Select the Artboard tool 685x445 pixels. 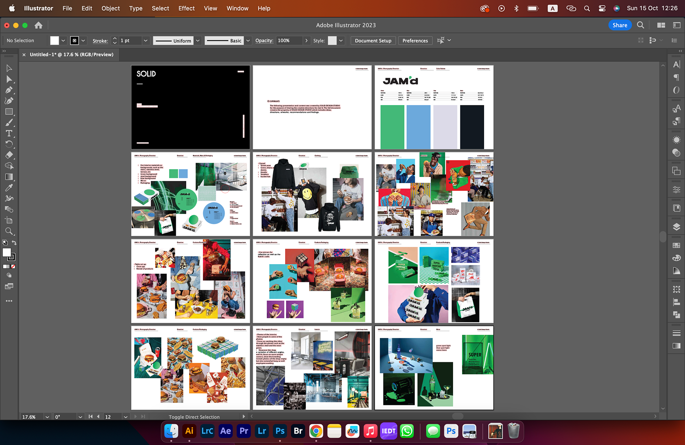tap(9, 220)
